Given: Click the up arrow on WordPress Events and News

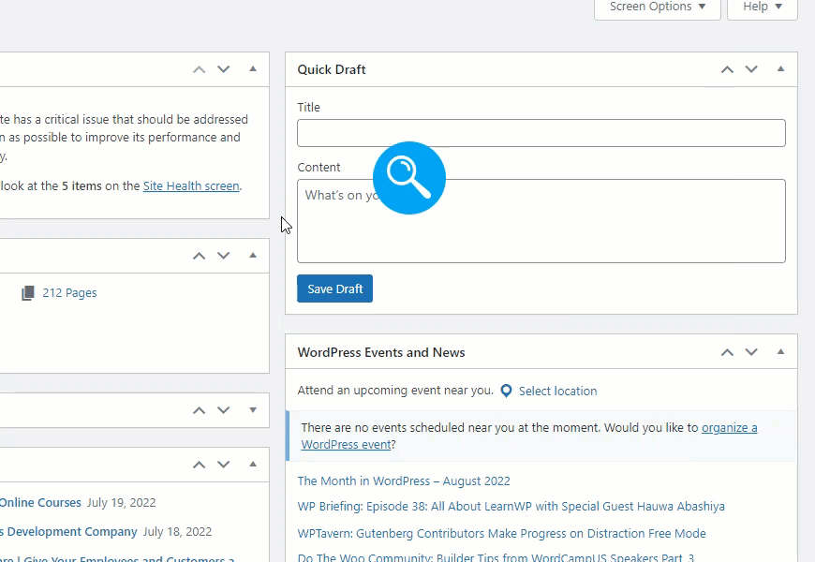Looking at the screenshot, I should (x=727, y=351).
